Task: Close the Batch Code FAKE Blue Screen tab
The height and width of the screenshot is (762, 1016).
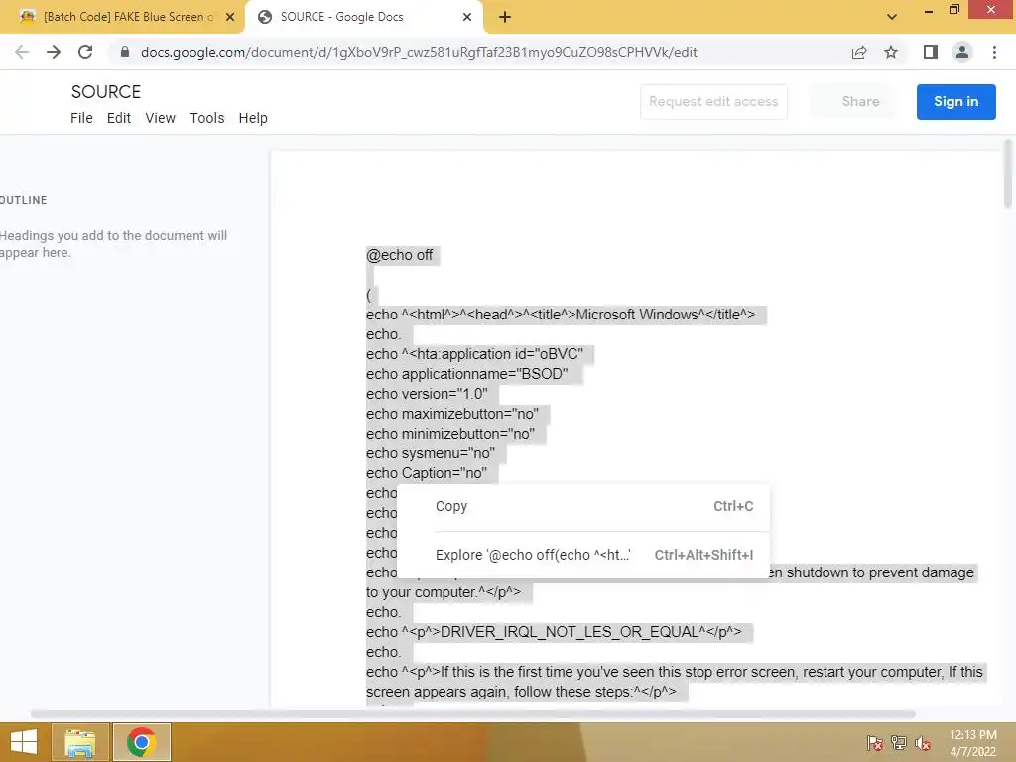Action: pos(230,18)
